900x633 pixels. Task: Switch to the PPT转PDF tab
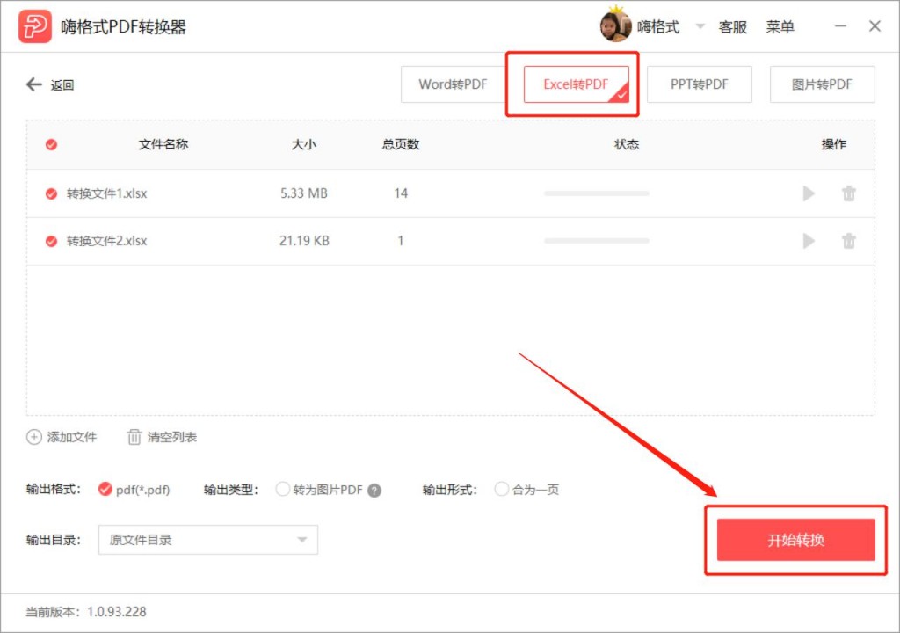(699, 84)
